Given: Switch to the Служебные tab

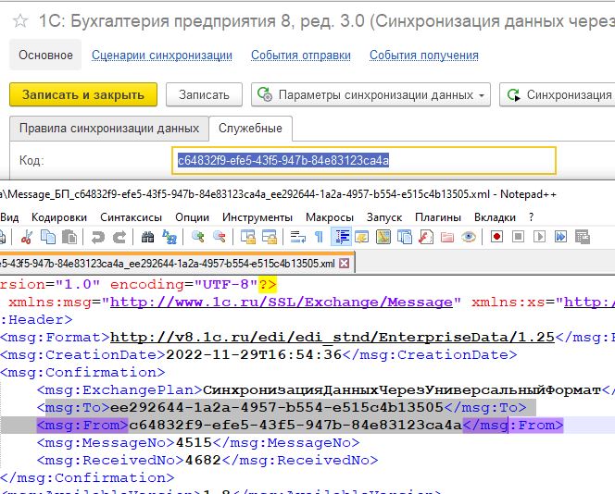Looking at the screenshot, I should coord(250,128).
